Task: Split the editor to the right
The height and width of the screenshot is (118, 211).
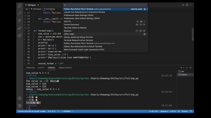Action: (x=187, y=5)
